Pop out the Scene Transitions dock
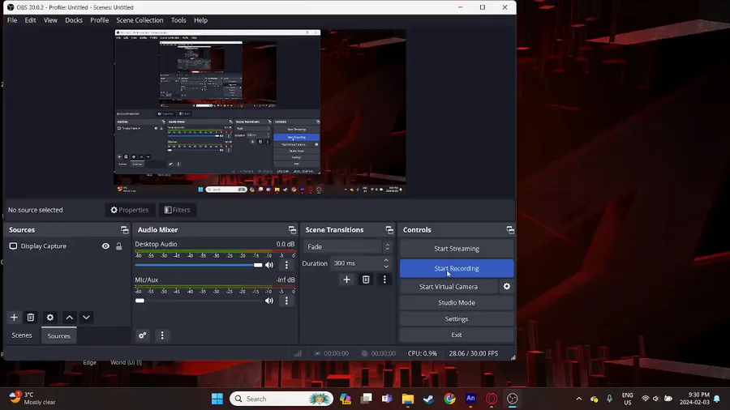The height and width of the screenshot is (410, 730). coord(389,229)
